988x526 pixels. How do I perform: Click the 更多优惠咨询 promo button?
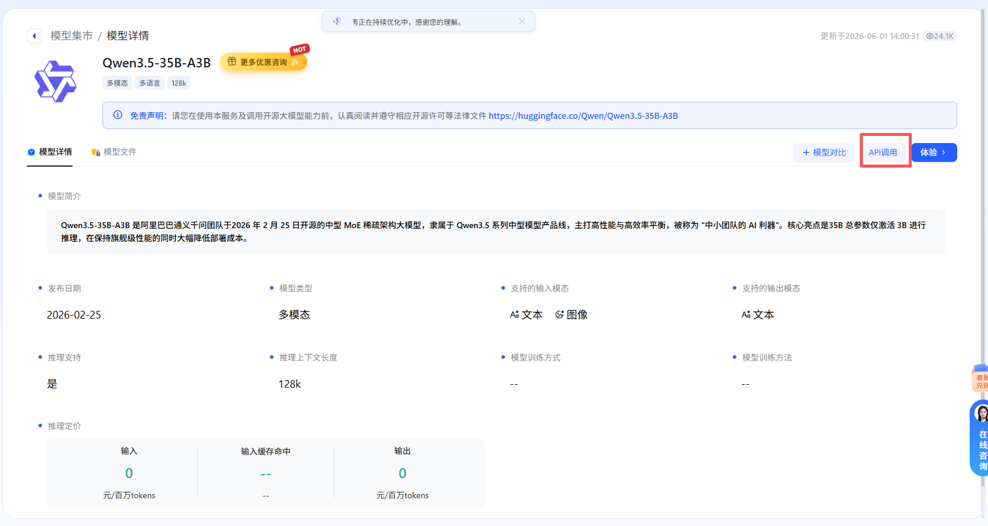pyautogui.click(x=263, y=62)
